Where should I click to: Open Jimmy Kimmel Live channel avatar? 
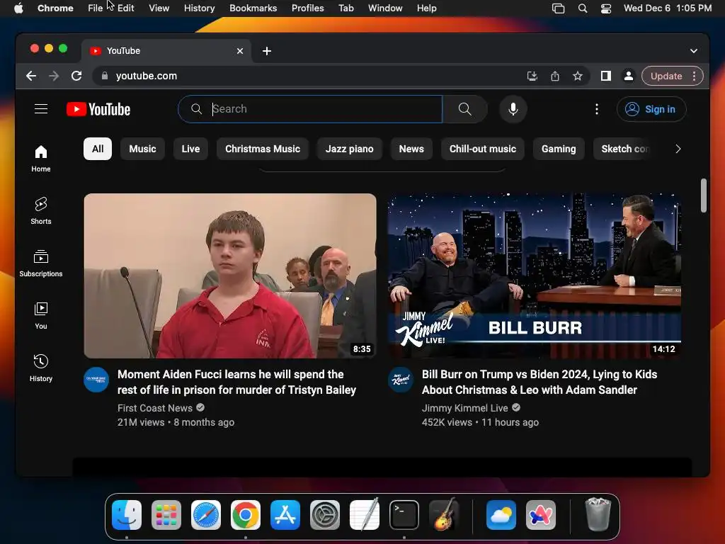click(x=401, y=380)
